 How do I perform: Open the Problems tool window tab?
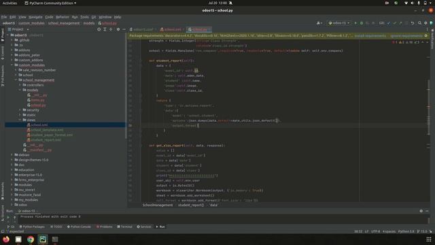pyautogui.click(x=104, y=227)
